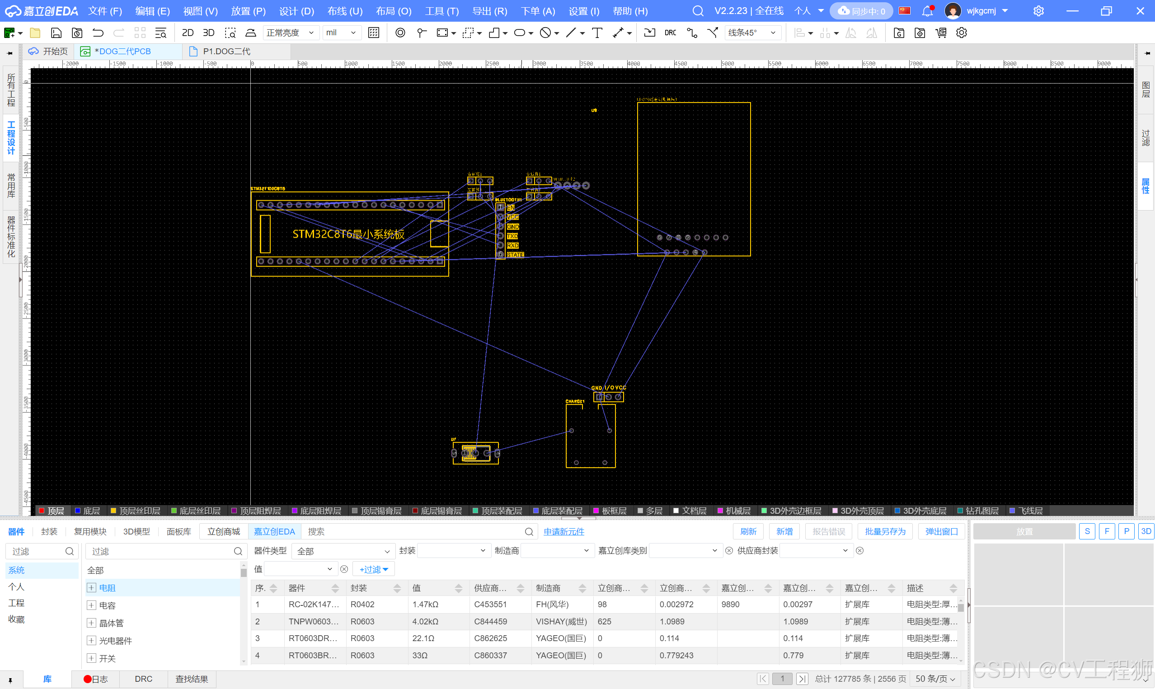Switch to 3D preview
Screen dimensions: 1155x689
[209, 33]
